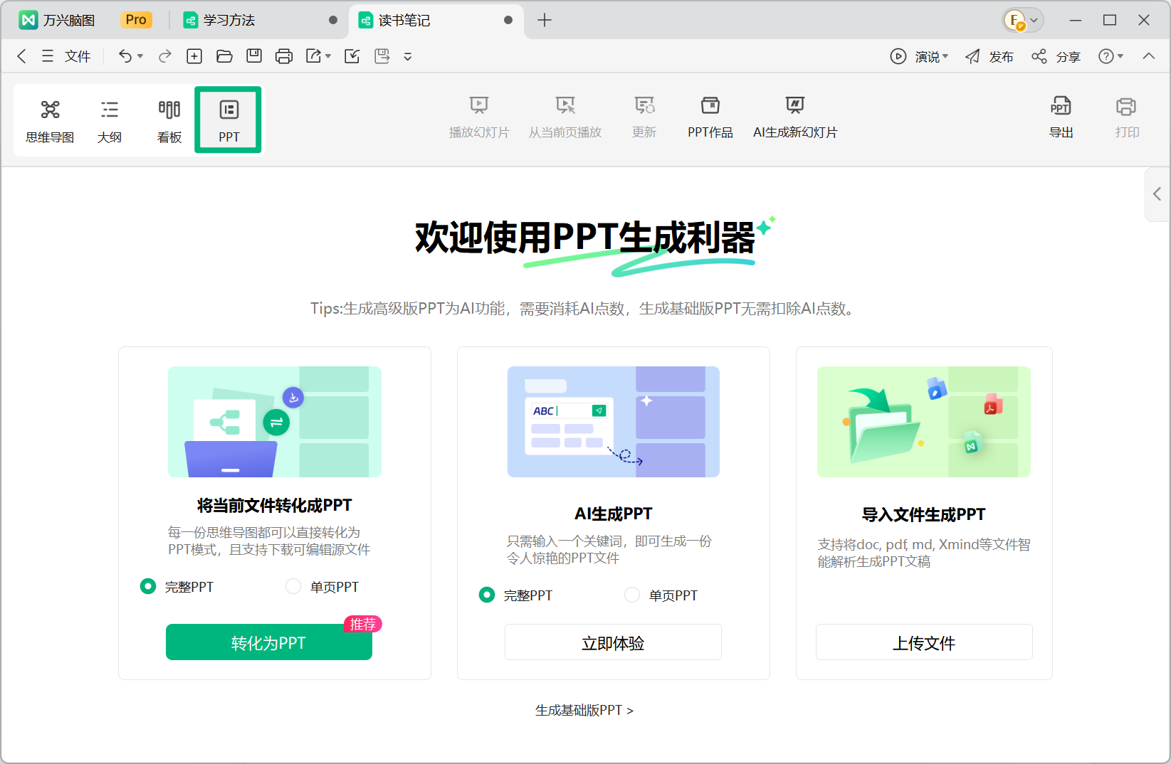Click the Tips text about AI点数
This screenshot has height=764, width=1171.
tap(584, 308)
